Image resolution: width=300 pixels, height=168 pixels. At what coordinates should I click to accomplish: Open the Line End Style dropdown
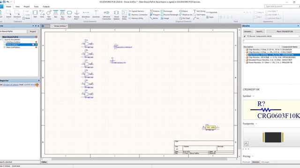273,18
